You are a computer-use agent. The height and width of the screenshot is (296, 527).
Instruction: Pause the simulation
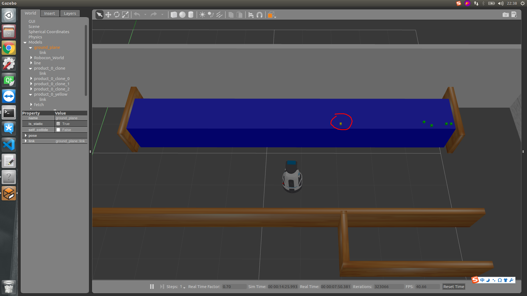click(x=152, y=287)
